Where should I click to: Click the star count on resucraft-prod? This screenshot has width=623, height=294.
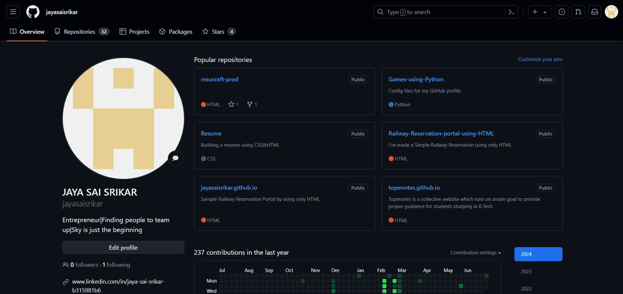point(234,105)
